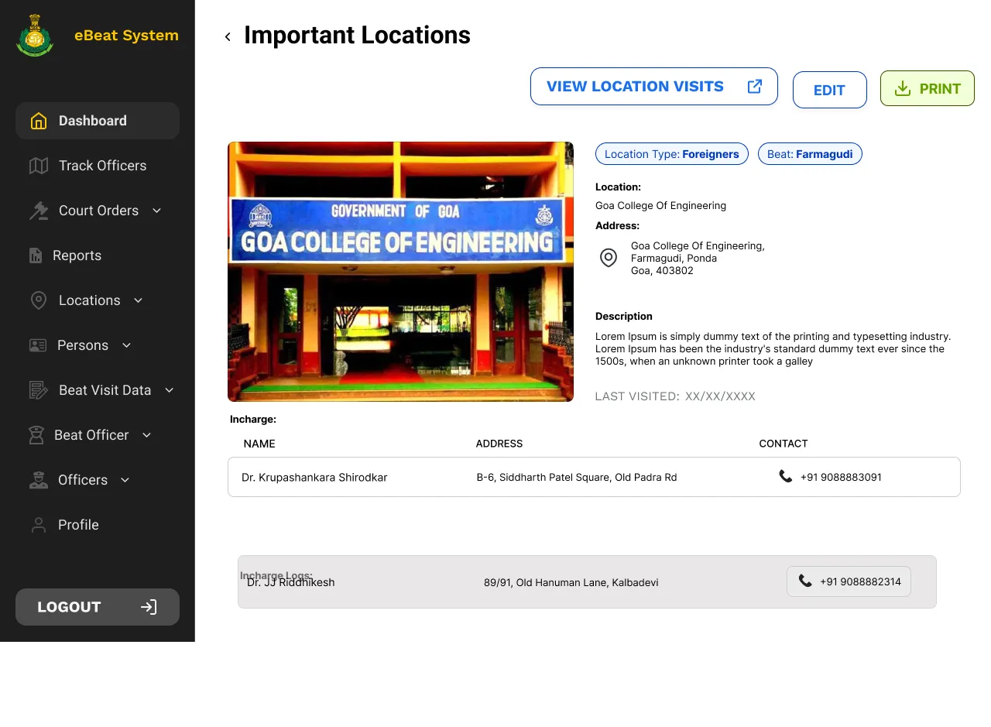Screen dimensions: 991x727
Task: Click the Beat Visit Data notepad icon
Action: (x=39, y=390)
